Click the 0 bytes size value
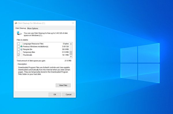 pos(66,44)
